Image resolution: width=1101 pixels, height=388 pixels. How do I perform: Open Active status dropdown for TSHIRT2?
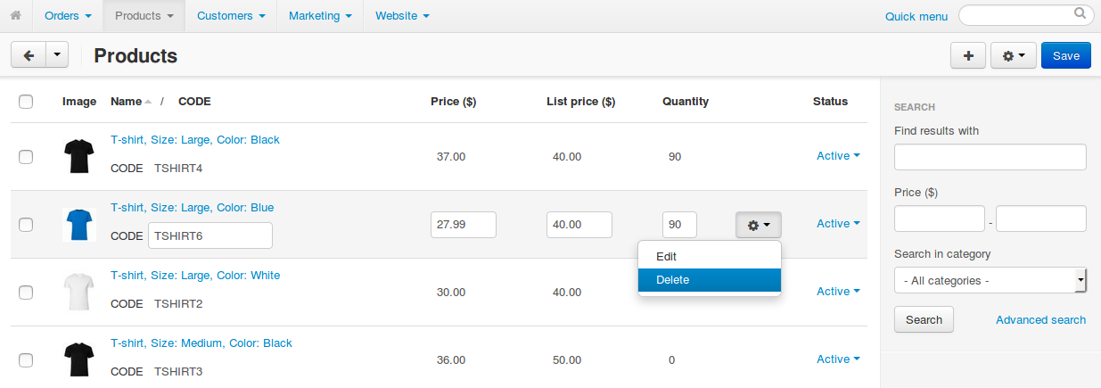(x=838, y=292)
